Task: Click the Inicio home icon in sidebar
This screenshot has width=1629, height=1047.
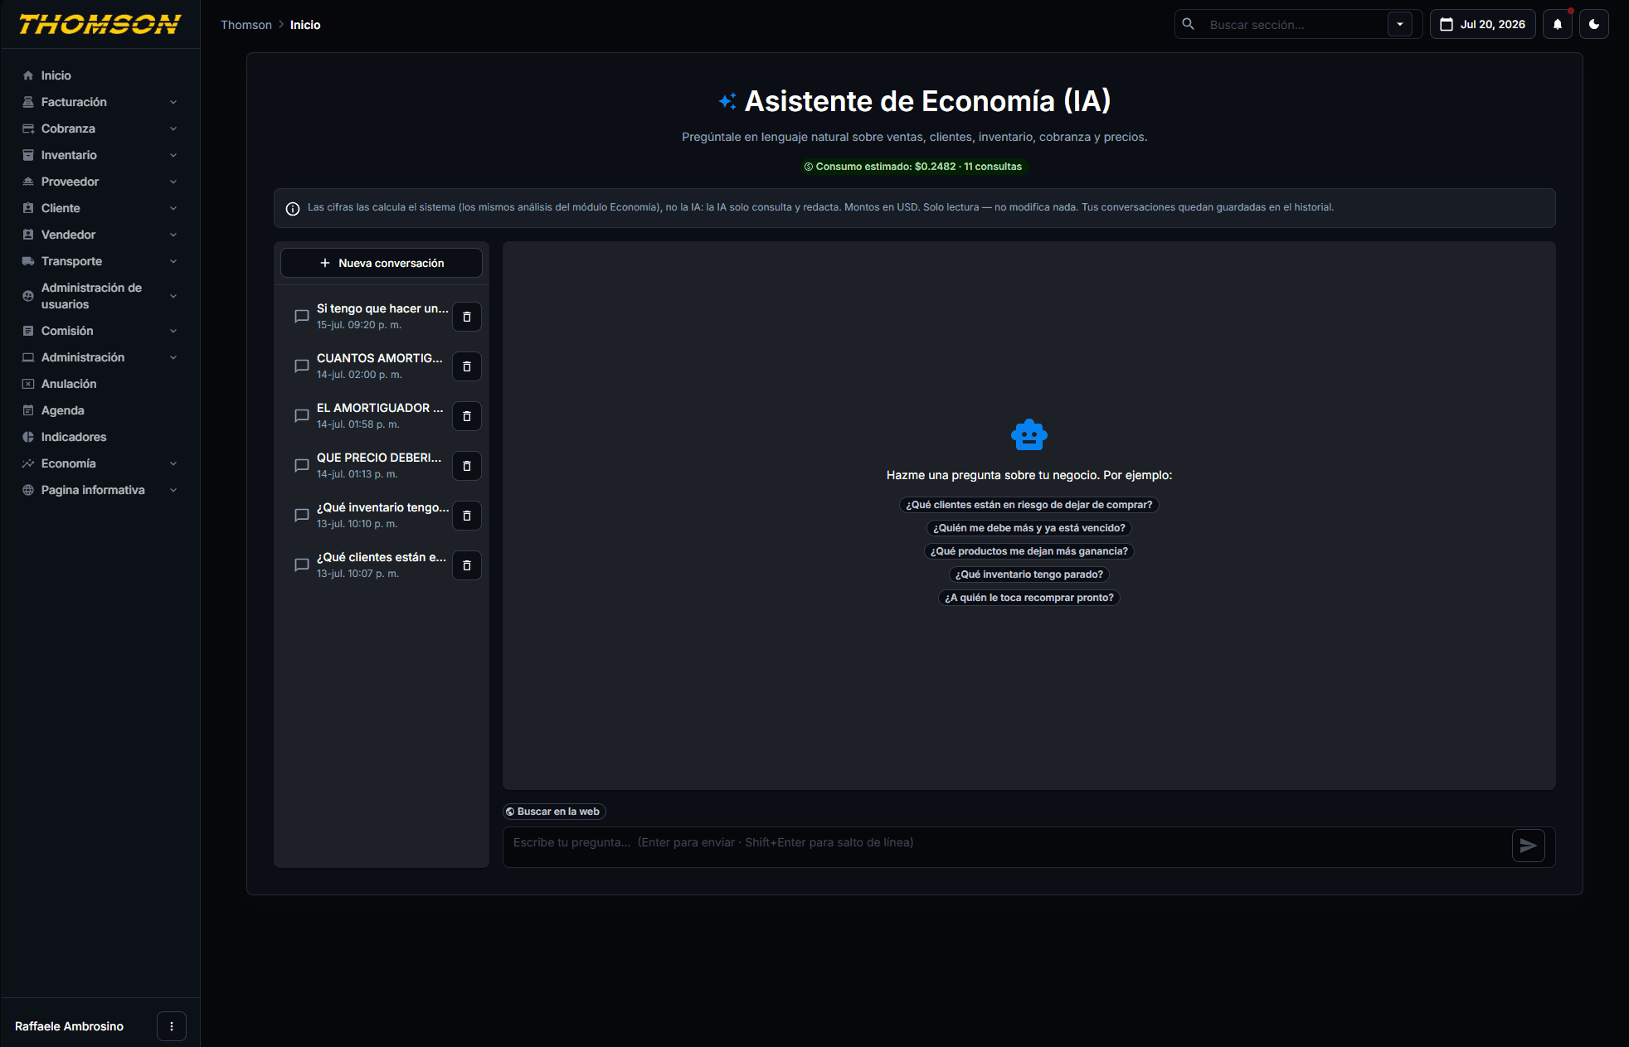Action: (x=28, y=75)
